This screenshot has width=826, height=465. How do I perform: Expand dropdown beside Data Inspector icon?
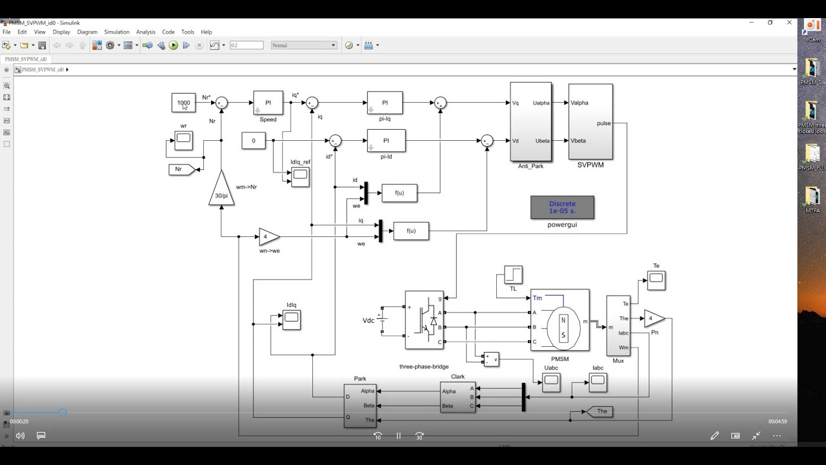pos(223,45)
